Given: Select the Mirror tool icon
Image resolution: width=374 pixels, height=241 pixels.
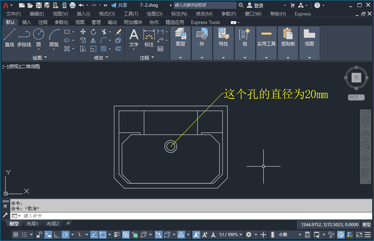Looking at the screenshot, I should pos(93,40).
